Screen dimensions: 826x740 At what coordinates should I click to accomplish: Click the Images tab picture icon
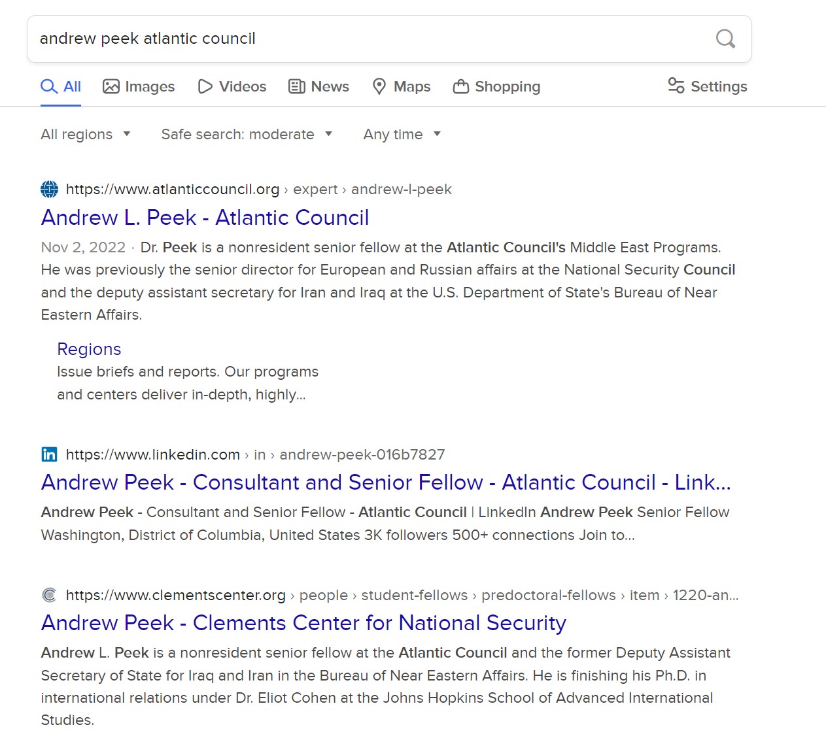click(111, 86)
